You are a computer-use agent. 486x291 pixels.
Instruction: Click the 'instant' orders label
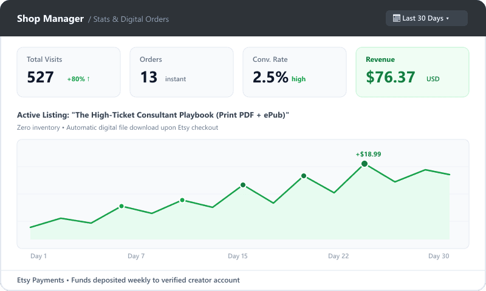pyautogui.click(x=176, y=79)
